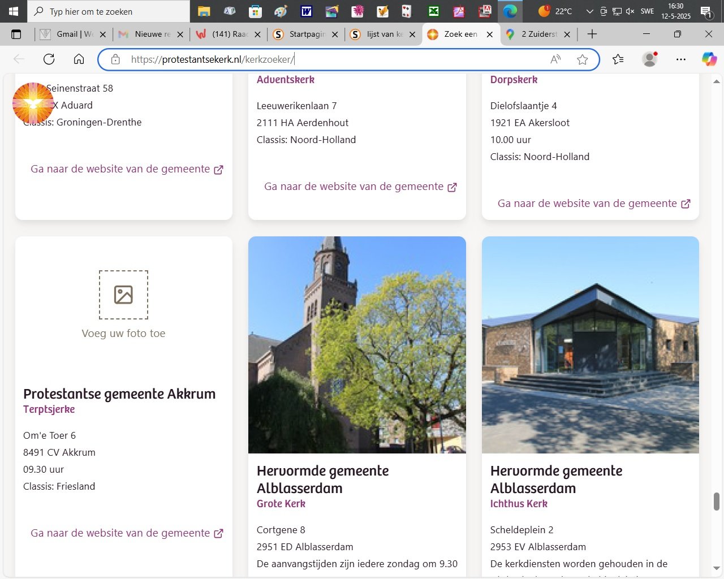This screenshot has height=579, width=724.
Task: Refresh the current page
Action: [x=49, y=59]
